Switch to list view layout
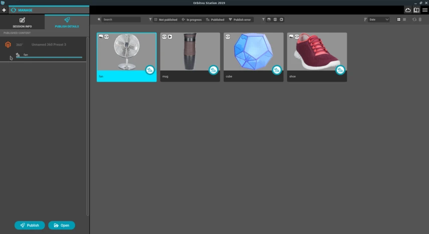Image resolution: width=429 pixels, height=234 pixels. 404,20
